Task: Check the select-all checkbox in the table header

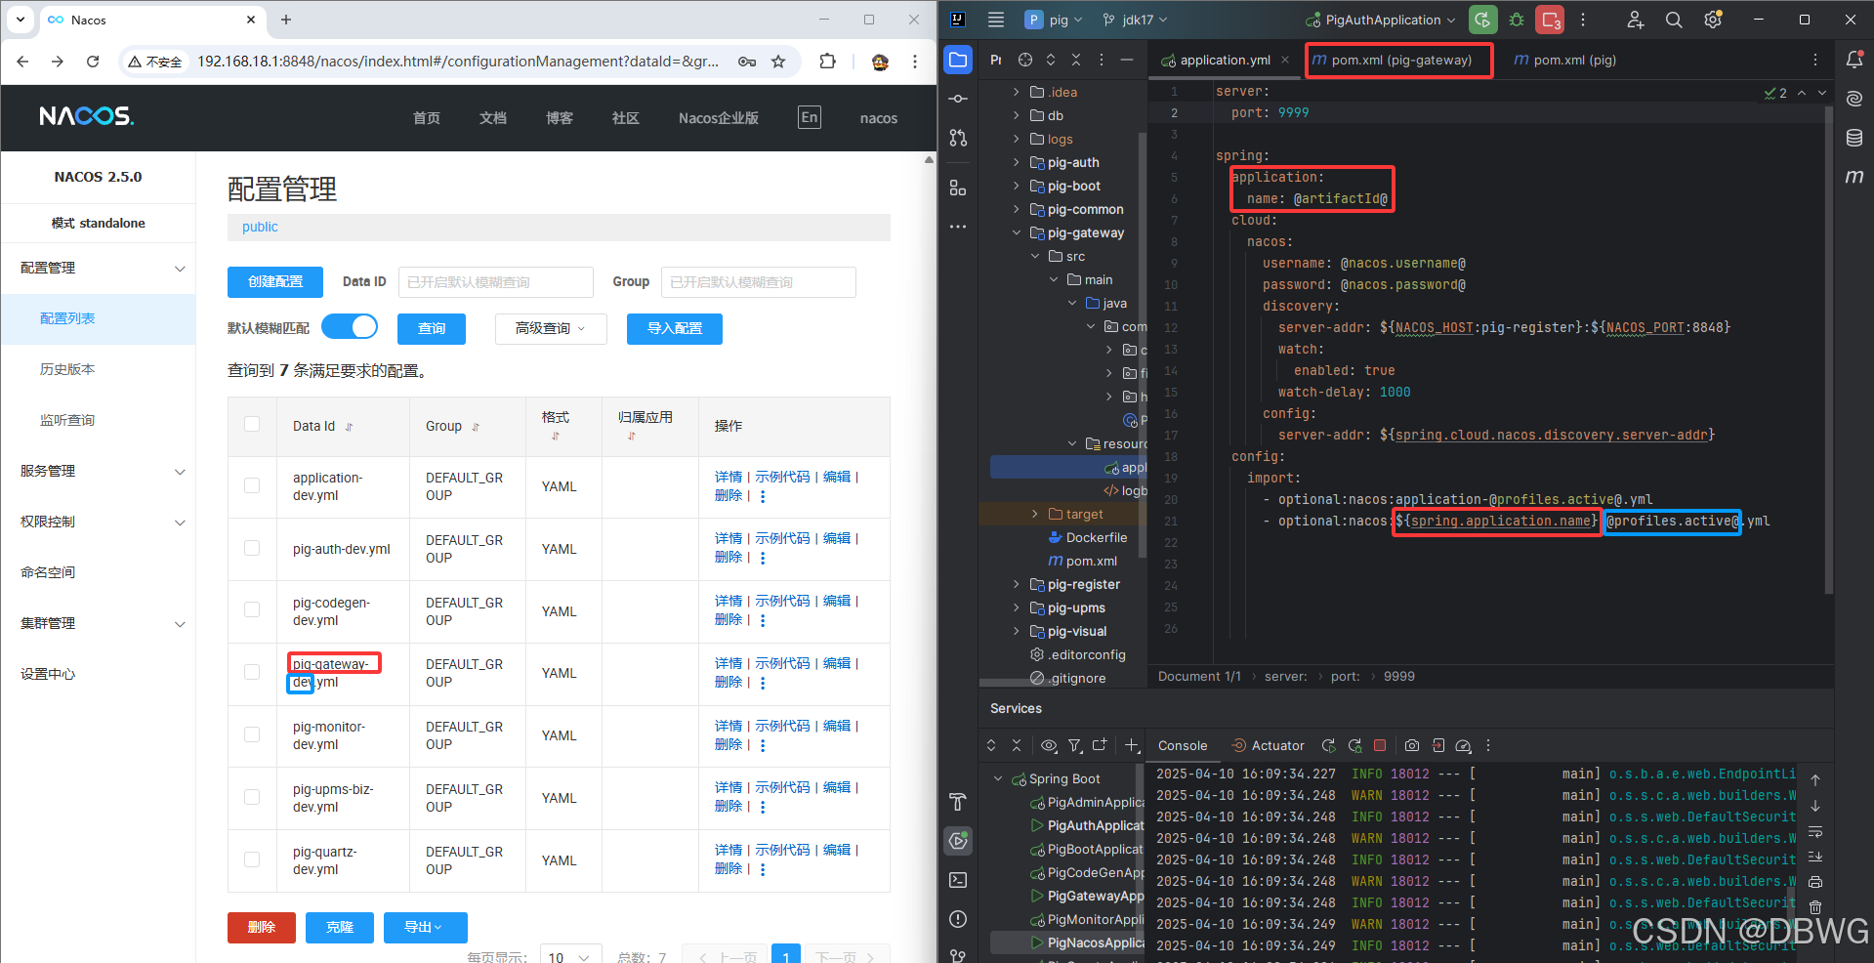Action: coord(252,424)
